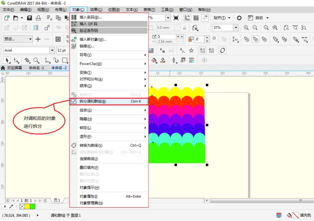Choose Break Blend Group Apart Ctrl+K
Image resolution: width=314 pixels, height=221 pixels.
[x=109, y=102]
